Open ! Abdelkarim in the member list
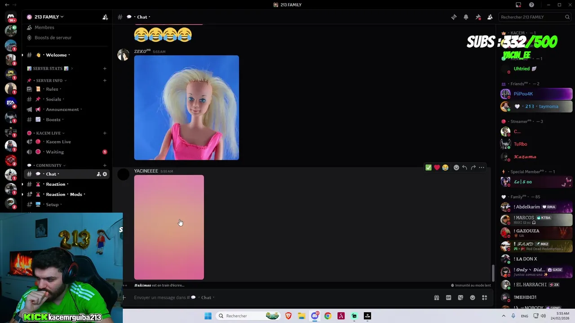The width and height of the screenshot is (575, 323). tap(536, 207)
